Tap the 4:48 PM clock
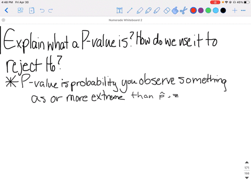251x188 pixels. point(7,2)
